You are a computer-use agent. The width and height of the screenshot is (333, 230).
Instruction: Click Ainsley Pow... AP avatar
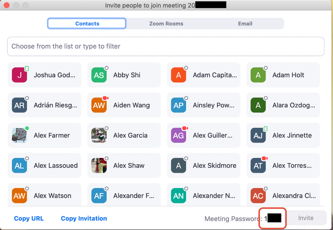tap(179, 105)
